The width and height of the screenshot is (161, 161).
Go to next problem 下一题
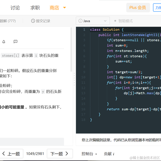click(60, 154)
